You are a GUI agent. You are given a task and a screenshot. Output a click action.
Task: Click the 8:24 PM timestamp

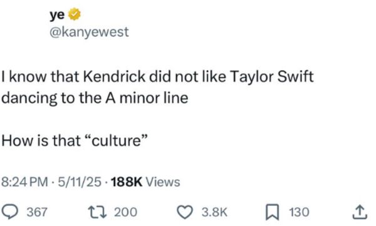[24, 182]
